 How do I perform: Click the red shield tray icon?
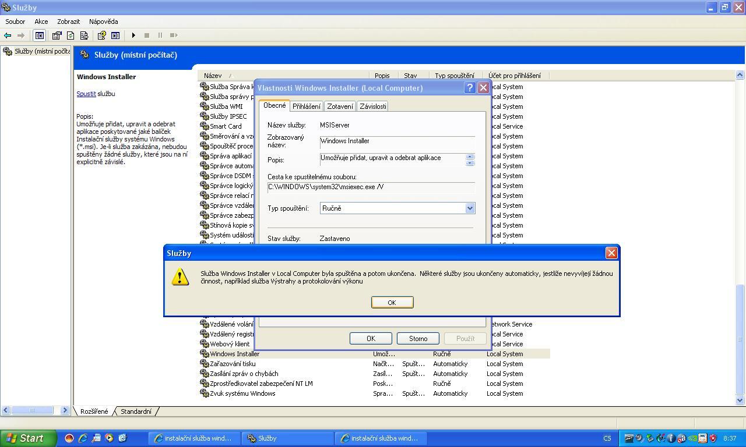point(712,438)
